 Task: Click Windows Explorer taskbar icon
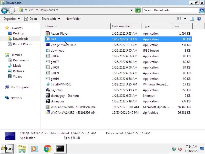(x=22, y=149)
